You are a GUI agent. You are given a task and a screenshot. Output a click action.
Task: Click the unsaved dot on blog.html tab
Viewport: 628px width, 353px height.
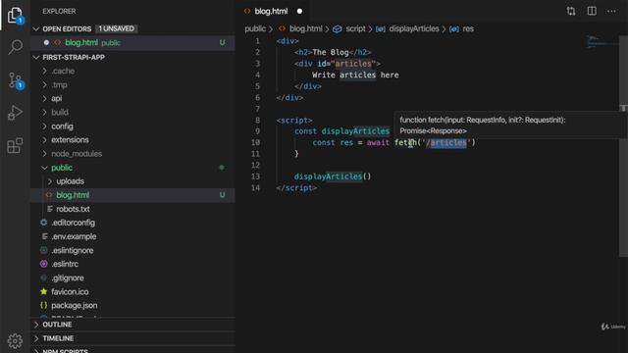[299, 11]
